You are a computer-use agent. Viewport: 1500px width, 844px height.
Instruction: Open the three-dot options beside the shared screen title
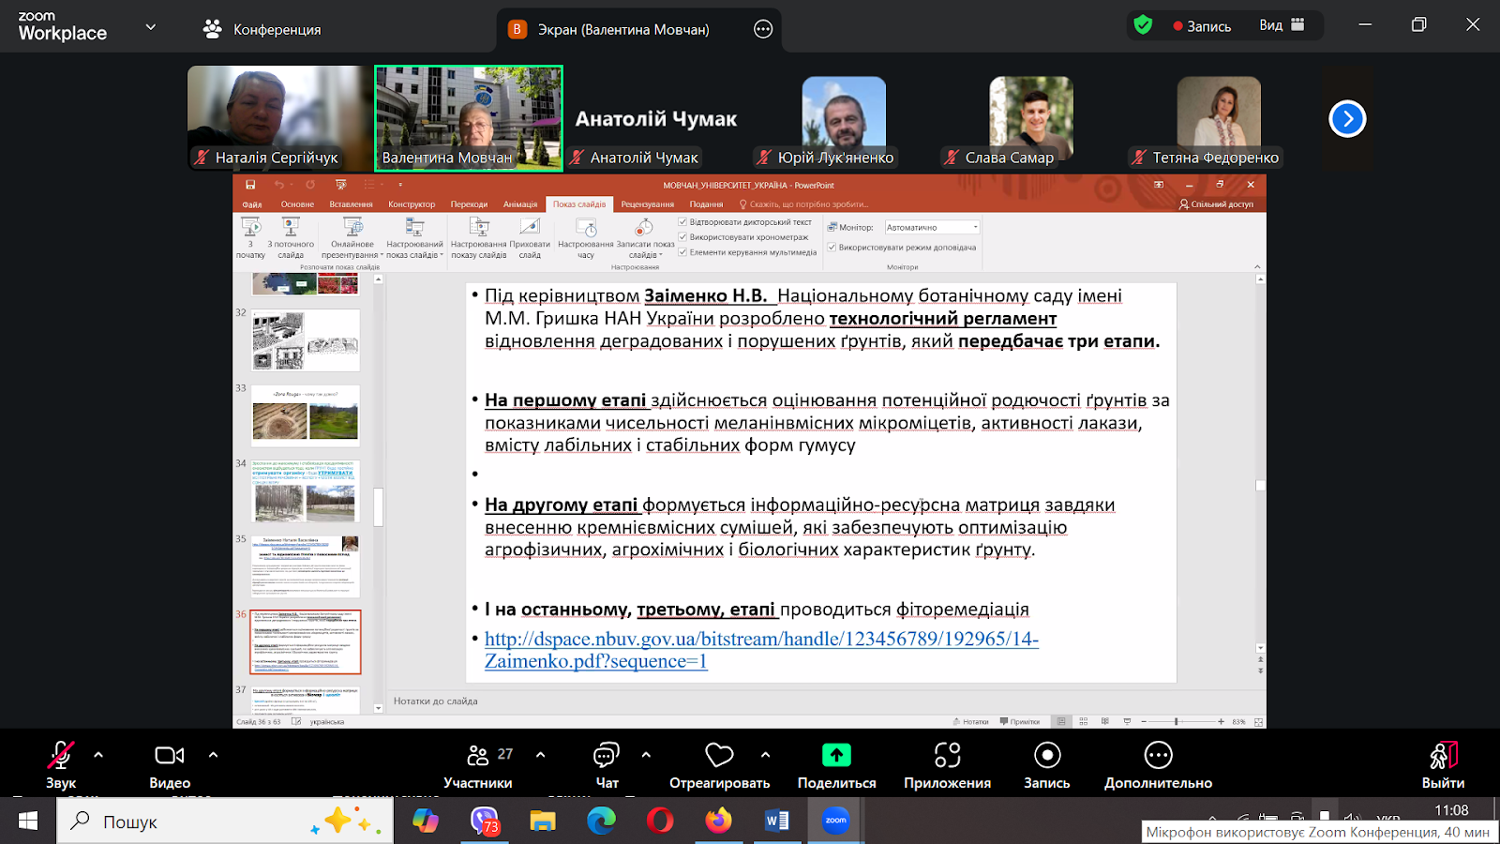[x=763, y=29]
